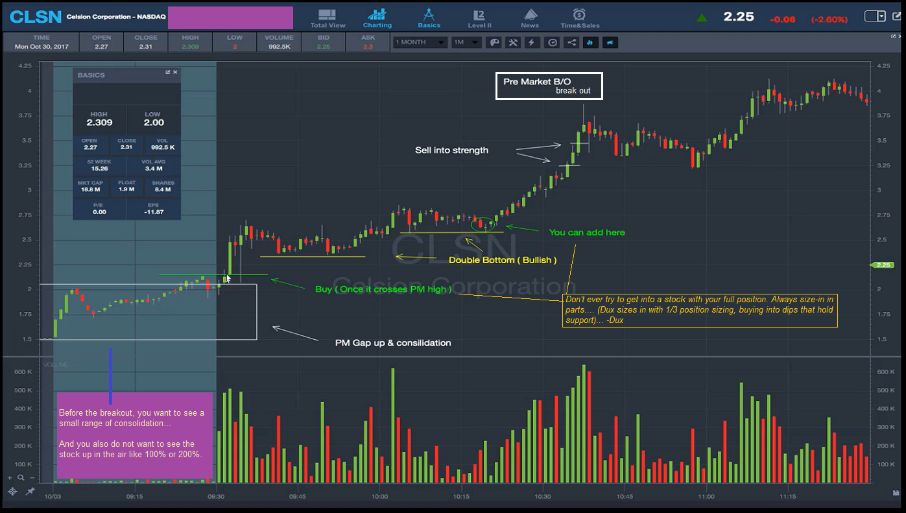Toggle the blue flame icon button
Screen dimensions: 906x513
[591, 43]
